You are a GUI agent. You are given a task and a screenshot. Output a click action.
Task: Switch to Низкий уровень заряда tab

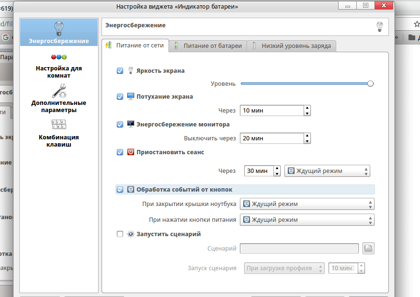tap(292, 46)
